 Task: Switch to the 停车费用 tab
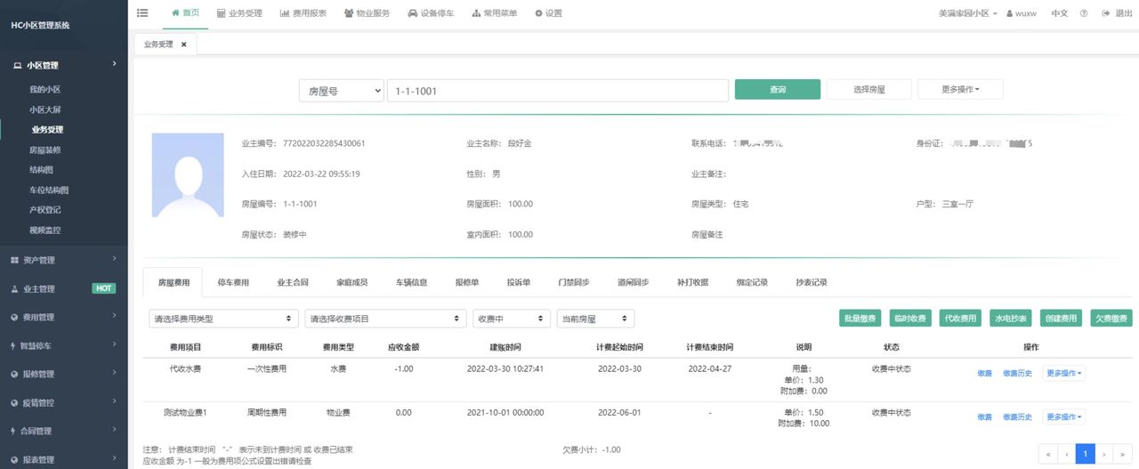[233, 282]
